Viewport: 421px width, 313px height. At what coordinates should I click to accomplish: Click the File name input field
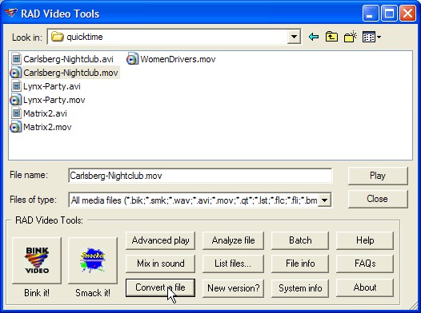coord(200,176)
